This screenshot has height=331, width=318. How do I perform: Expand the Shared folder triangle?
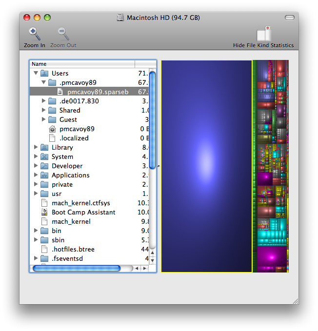(43, 110)
